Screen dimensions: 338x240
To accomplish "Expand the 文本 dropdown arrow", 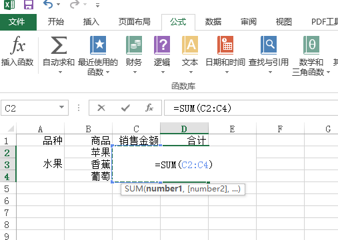I will [x=191, y=72].
